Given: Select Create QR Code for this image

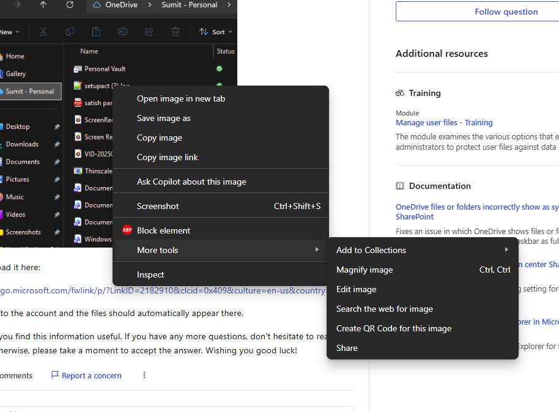Looking at the screenshot, I should [x=423, y=329].
